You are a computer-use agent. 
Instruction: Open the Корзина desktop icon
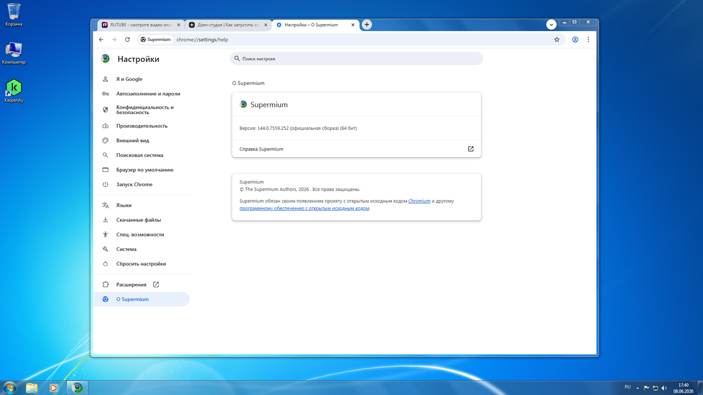pos(13,15)
